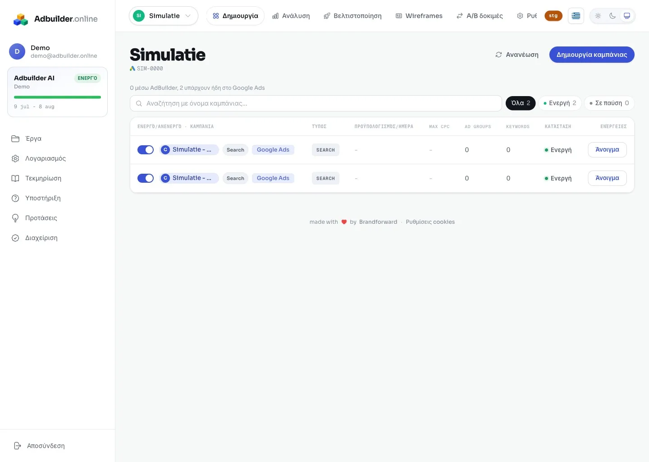The width and height of the screenshot is (649, 462).
Task: Click the Αποσύνδεση logout arrow icon
Action: (18, 446)
